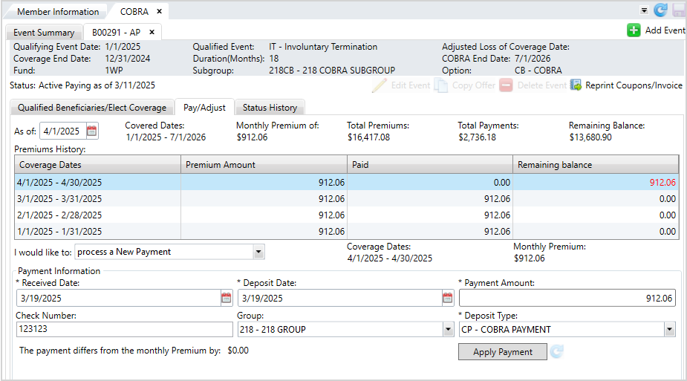Select the 3/1/2025 - 3/31/2025 row

click(347, 199)
